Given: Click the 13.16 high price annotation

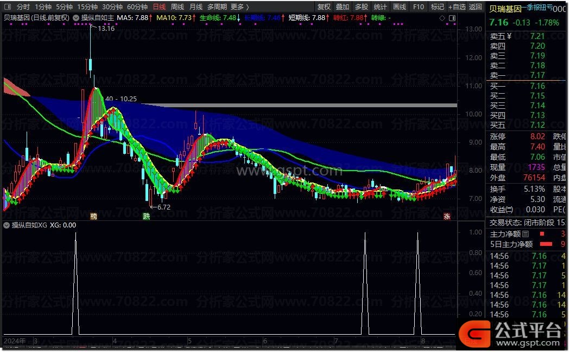Looking at the screenshot, I should [x=106, y=28].
